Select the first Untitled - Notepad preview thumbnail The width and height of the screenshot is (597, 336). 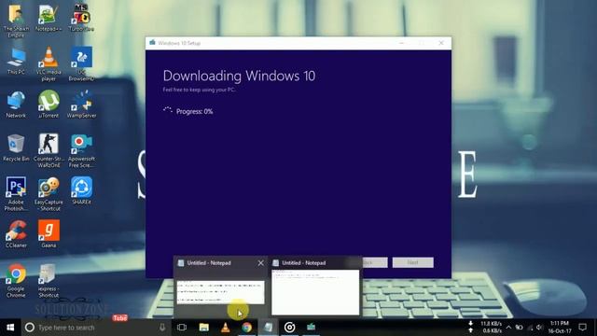(x=220, y=292)
